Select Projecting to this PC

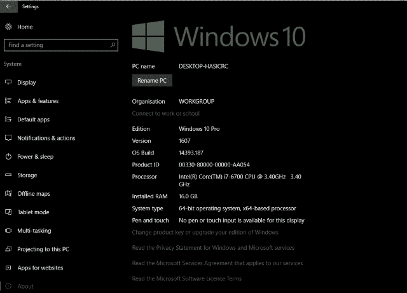coord(43,249)
